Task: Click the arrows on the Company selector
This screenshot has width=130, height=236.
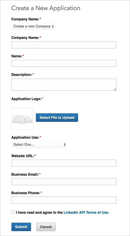Action: pyautogui.click(x=53, y=26)
